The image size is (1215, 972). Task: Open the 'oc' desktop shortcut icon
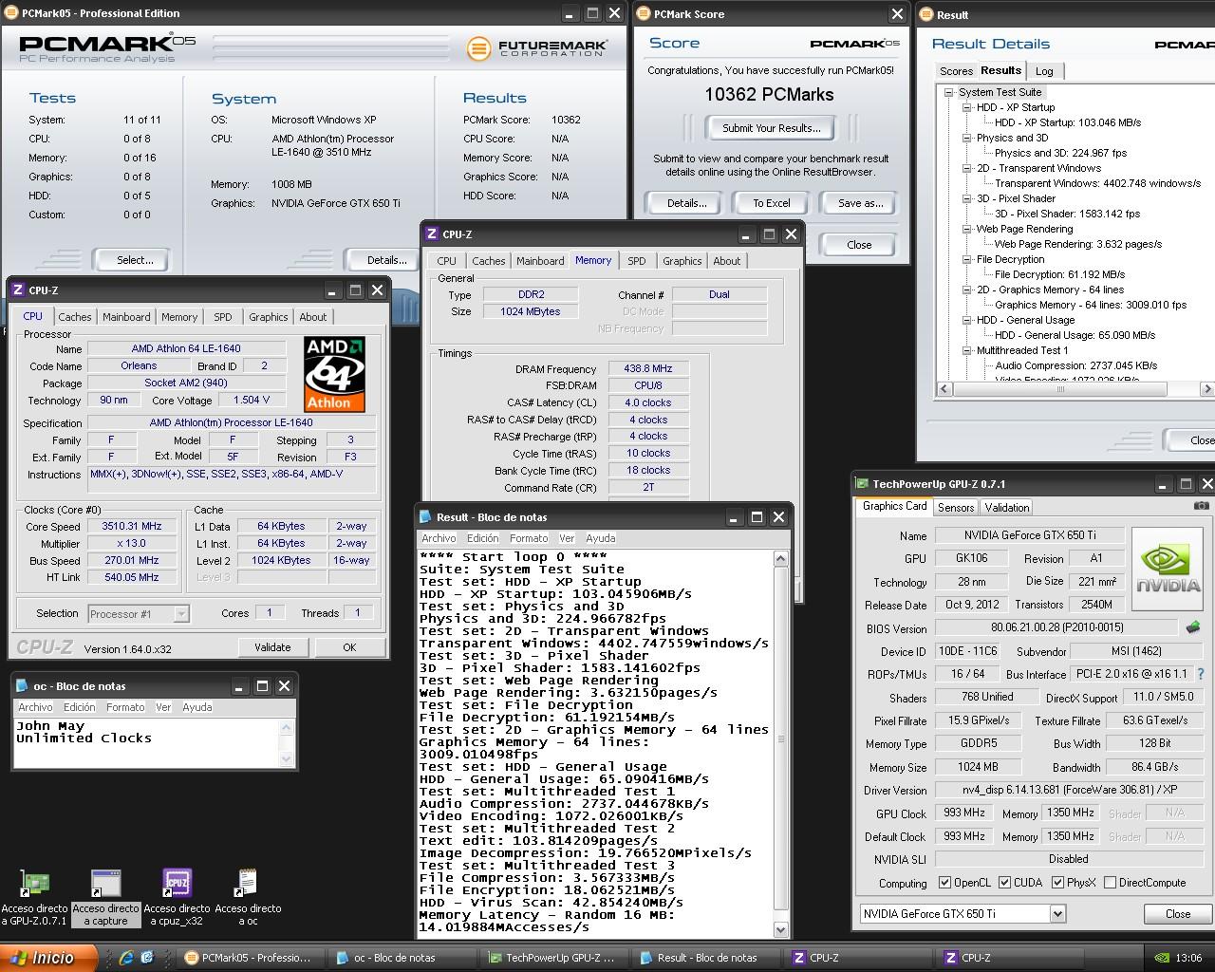click(x=246, y=884)
